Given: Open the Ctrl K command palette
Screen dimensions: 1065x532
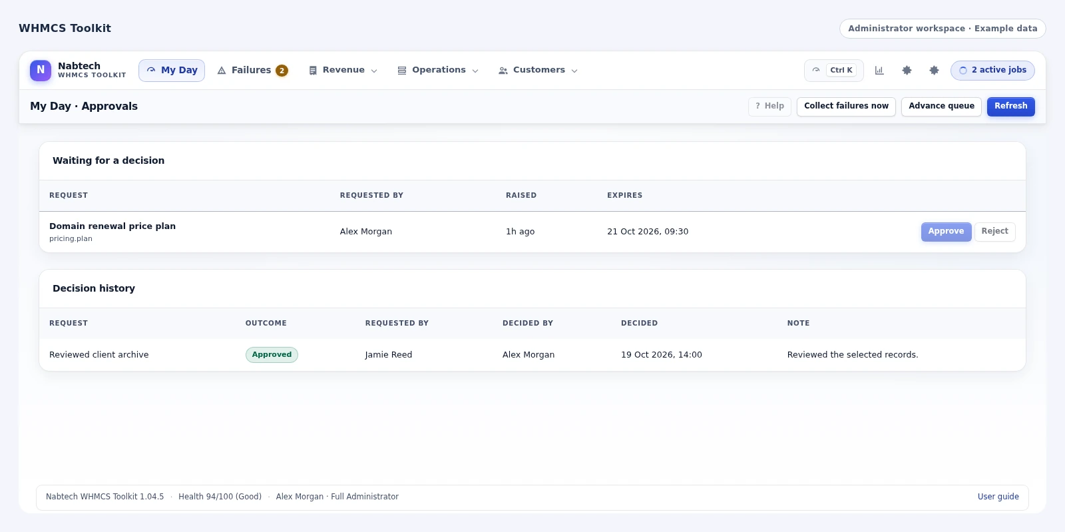Looking at the screenshot, I should pyautogui.click(x=834, y=70).
